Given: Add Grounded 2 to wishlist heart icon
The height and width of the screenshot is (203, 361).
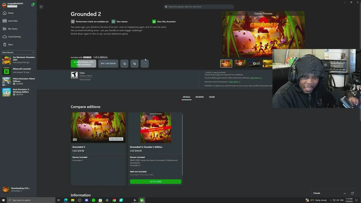Looking at the screenshot, I should coord(124,63).
